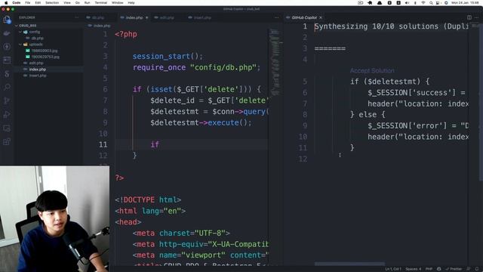Viewport: 483px width, 272px height.
Task: Click Spaces: 4 in status bar
Action: [414, 269]
